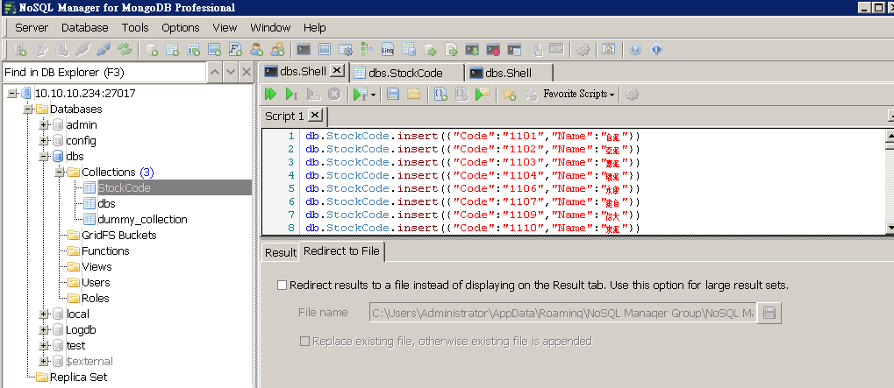This screenshot has height=388, width=894.
Task: Collapse the Collections (3) folder
Action: click(x=60, y=173)
